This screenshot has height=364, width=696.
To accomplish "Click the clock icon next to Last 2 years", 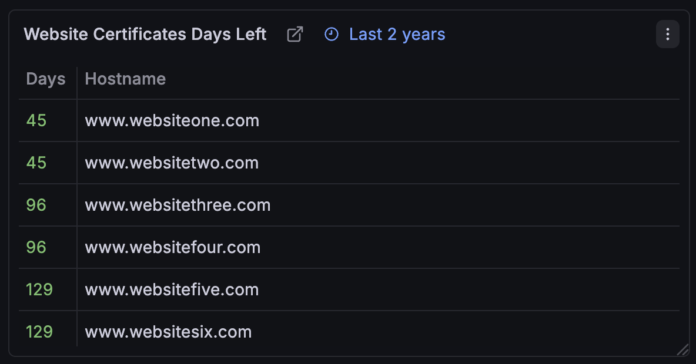I will (332, 35).
